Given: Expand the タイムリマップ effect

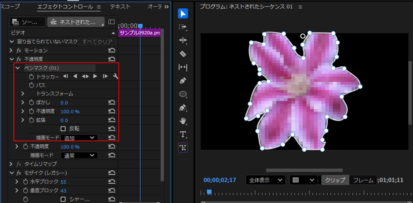Looking at the screenshot, I should (11, 164).
